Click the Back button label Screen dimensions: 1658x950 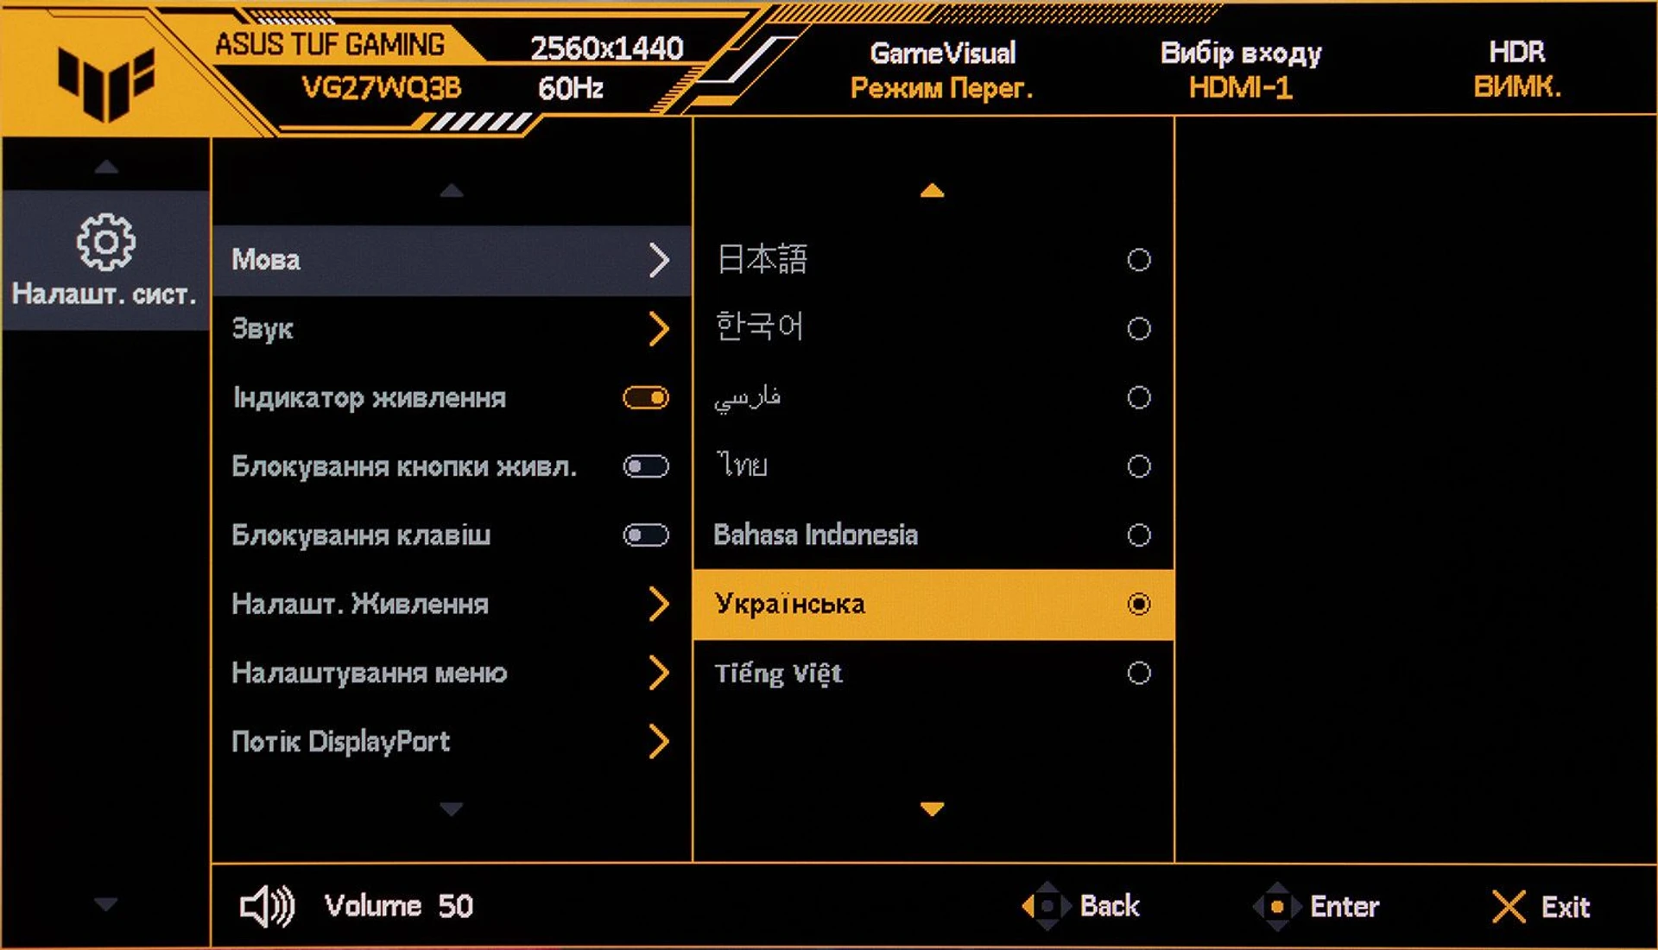(x=1110, y=906)
